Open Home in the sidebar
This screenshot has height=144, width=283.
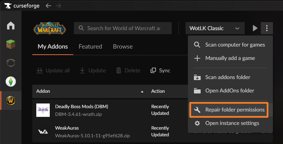click(11, 25)
